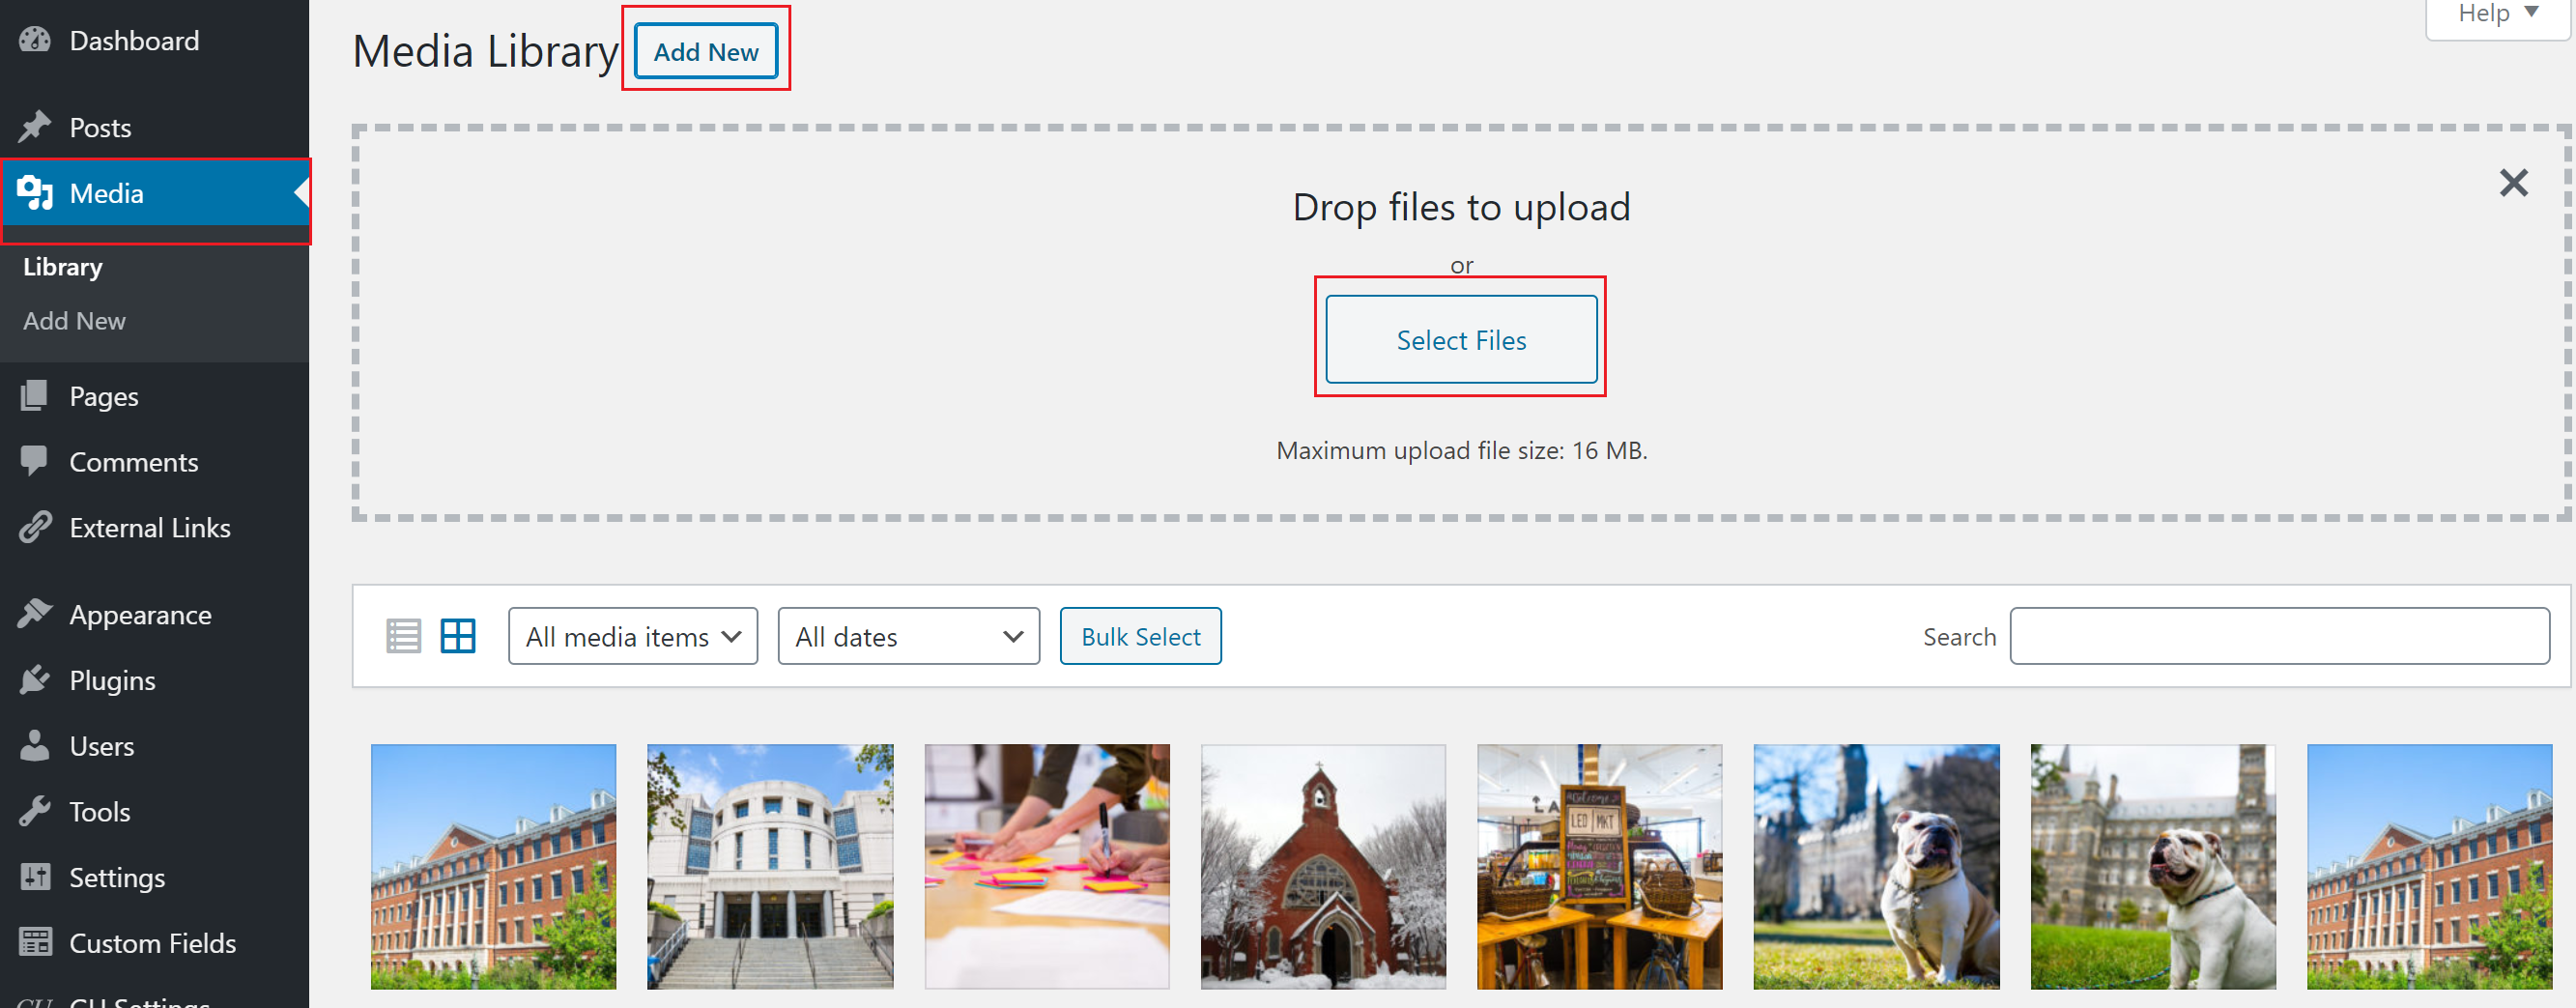Image resolution: width=2576 pixels, height=1008 pixels.
Task: Select the snowy red chapel thumbnail
Action: [x=1323, y=866]
